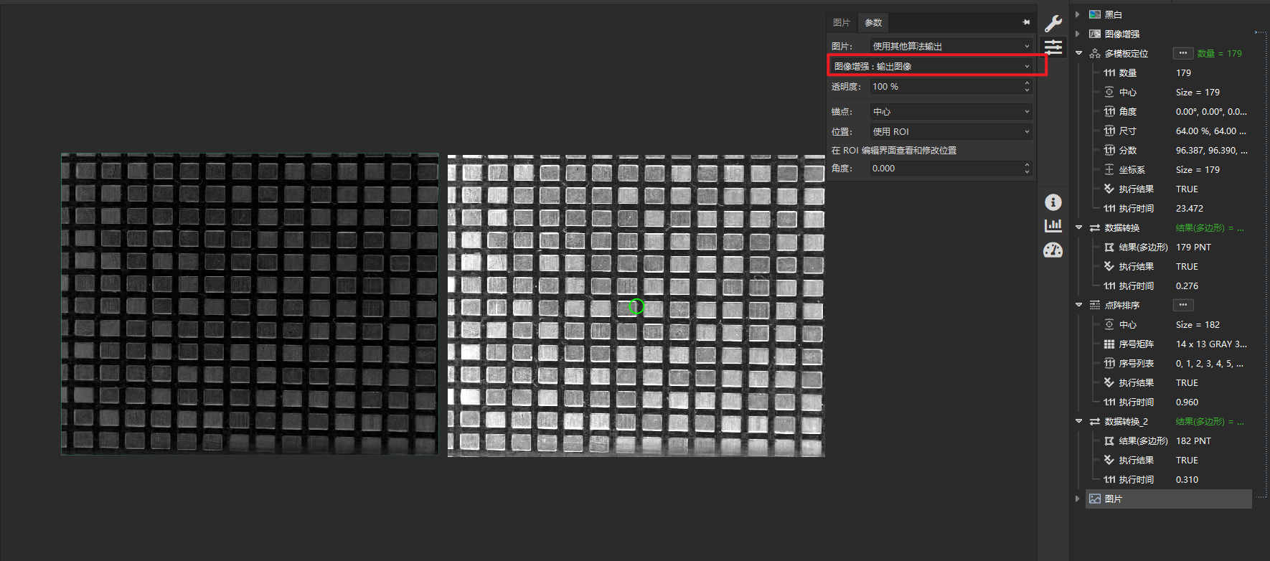
Task: Click the 角度 value input field
Action: [x=944, y=169]
